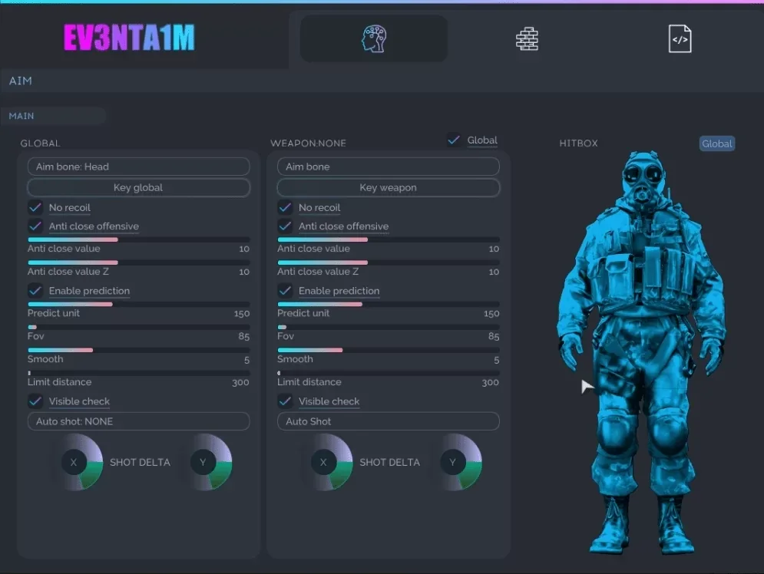The height and width of the screenshot is (574, 764).
Task: Adjust Global Fov slider
Action: coord(139,327)
